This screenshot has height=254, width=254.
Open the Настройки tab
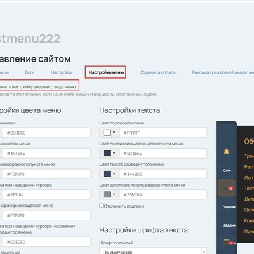62,72
